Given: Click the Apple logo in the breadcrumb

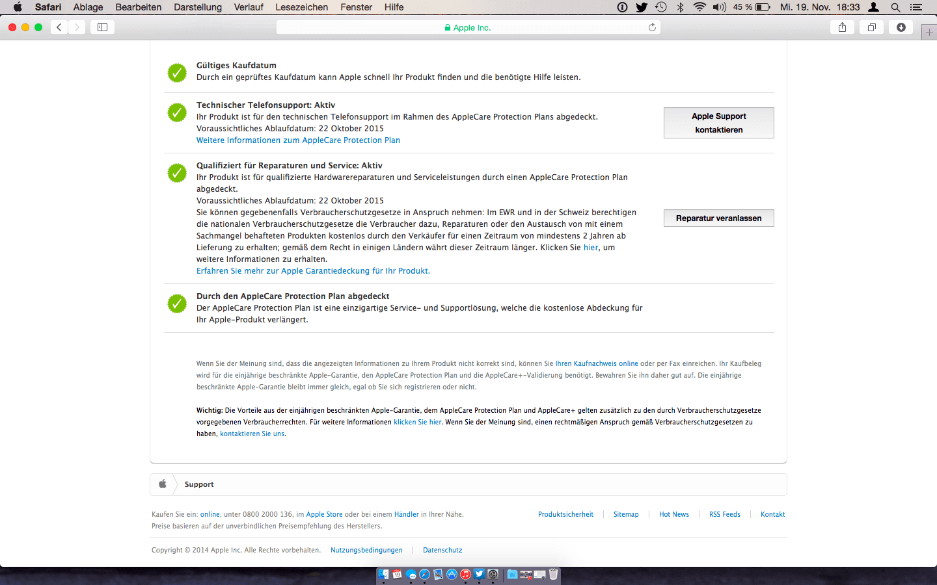Looking at the screenshot, I should tap(163, 484).
